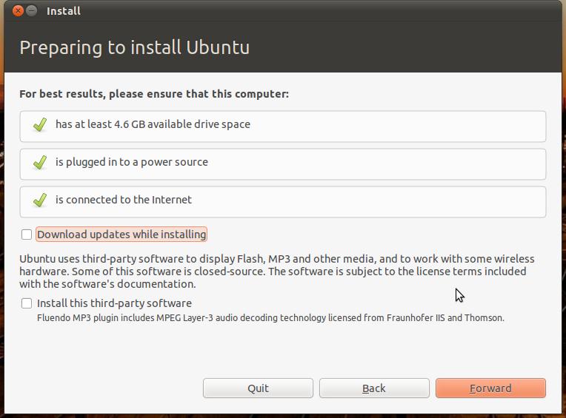566x418 pixels.
Task: Select the 'is connected to the Internet' row
Action: [x=283, y=202]
